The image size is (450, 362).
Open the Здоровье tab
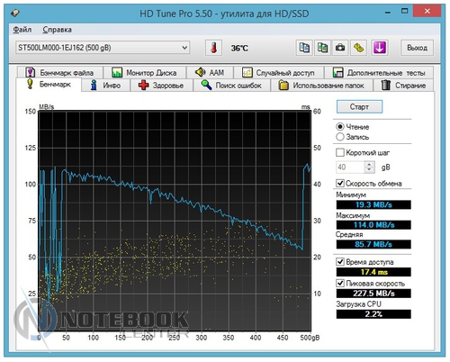click(161, 86)
